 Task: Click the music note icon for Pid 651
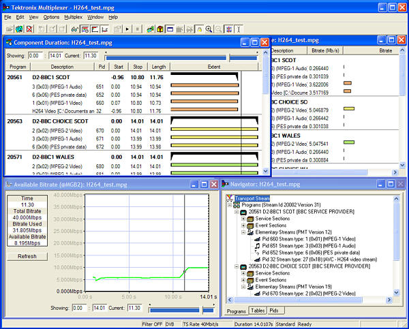pos(257,246)
